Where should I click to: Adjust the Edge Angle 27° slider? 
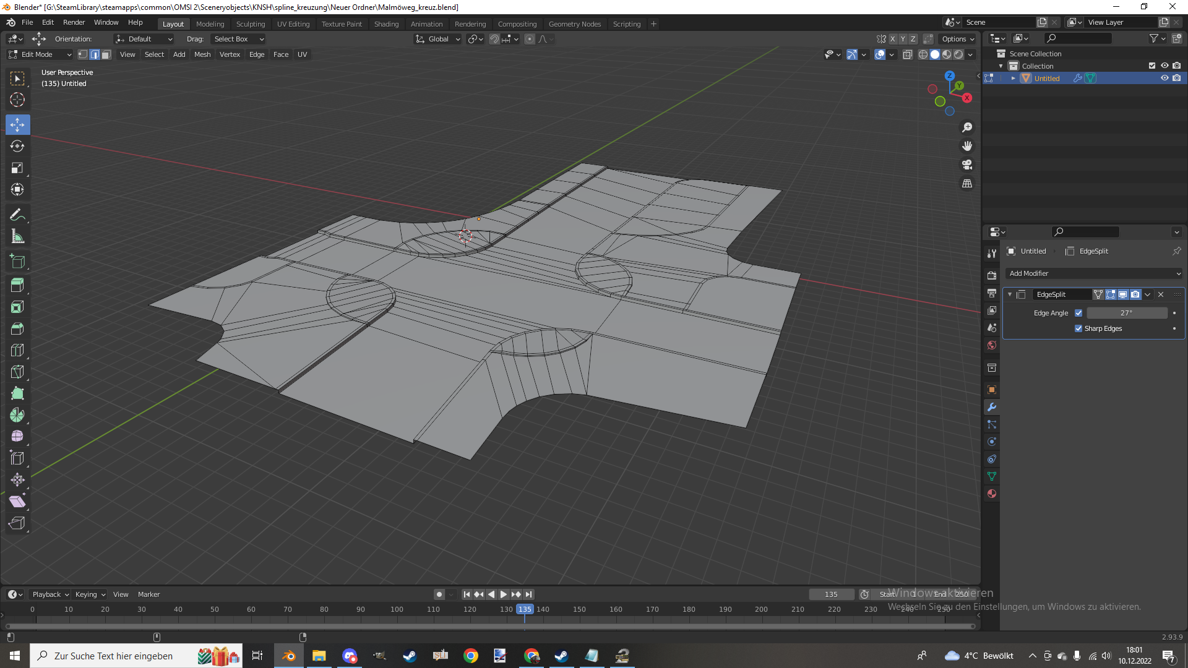coord(1127,313)
